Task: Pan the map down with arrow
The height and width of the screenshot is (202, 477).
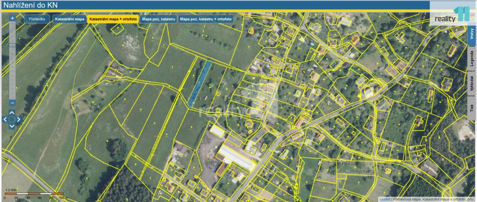Action: pos(12,126)
